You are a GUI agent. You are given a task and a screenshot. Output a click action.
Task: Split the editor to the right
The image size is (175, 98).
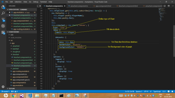point(169,6)
